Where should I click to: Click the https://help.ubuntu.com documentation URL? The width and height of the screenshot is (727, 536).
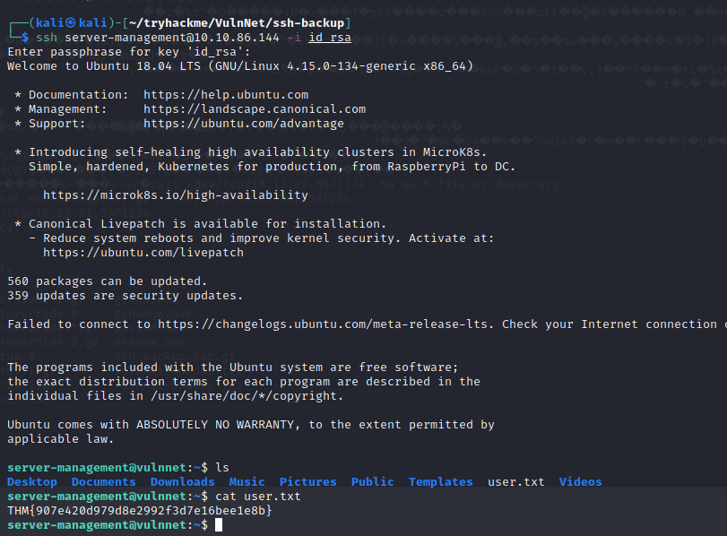point(225,94)
